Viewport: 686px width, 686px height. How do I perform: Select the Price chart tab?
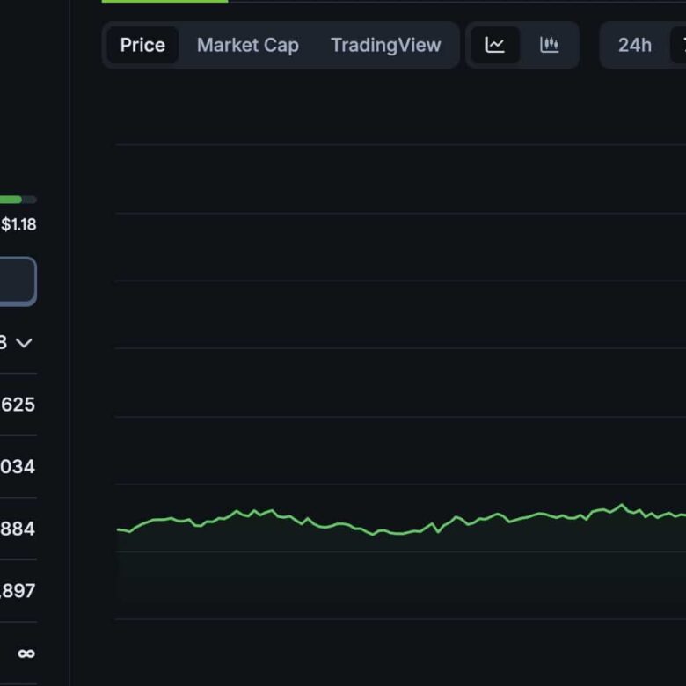(x=142, y=45)
